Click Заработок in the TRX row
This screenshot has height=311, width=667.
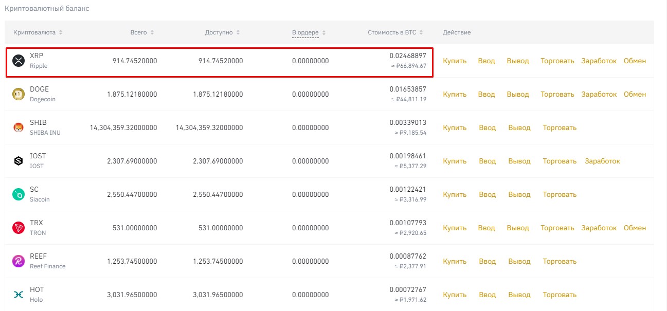click(599, 228)
